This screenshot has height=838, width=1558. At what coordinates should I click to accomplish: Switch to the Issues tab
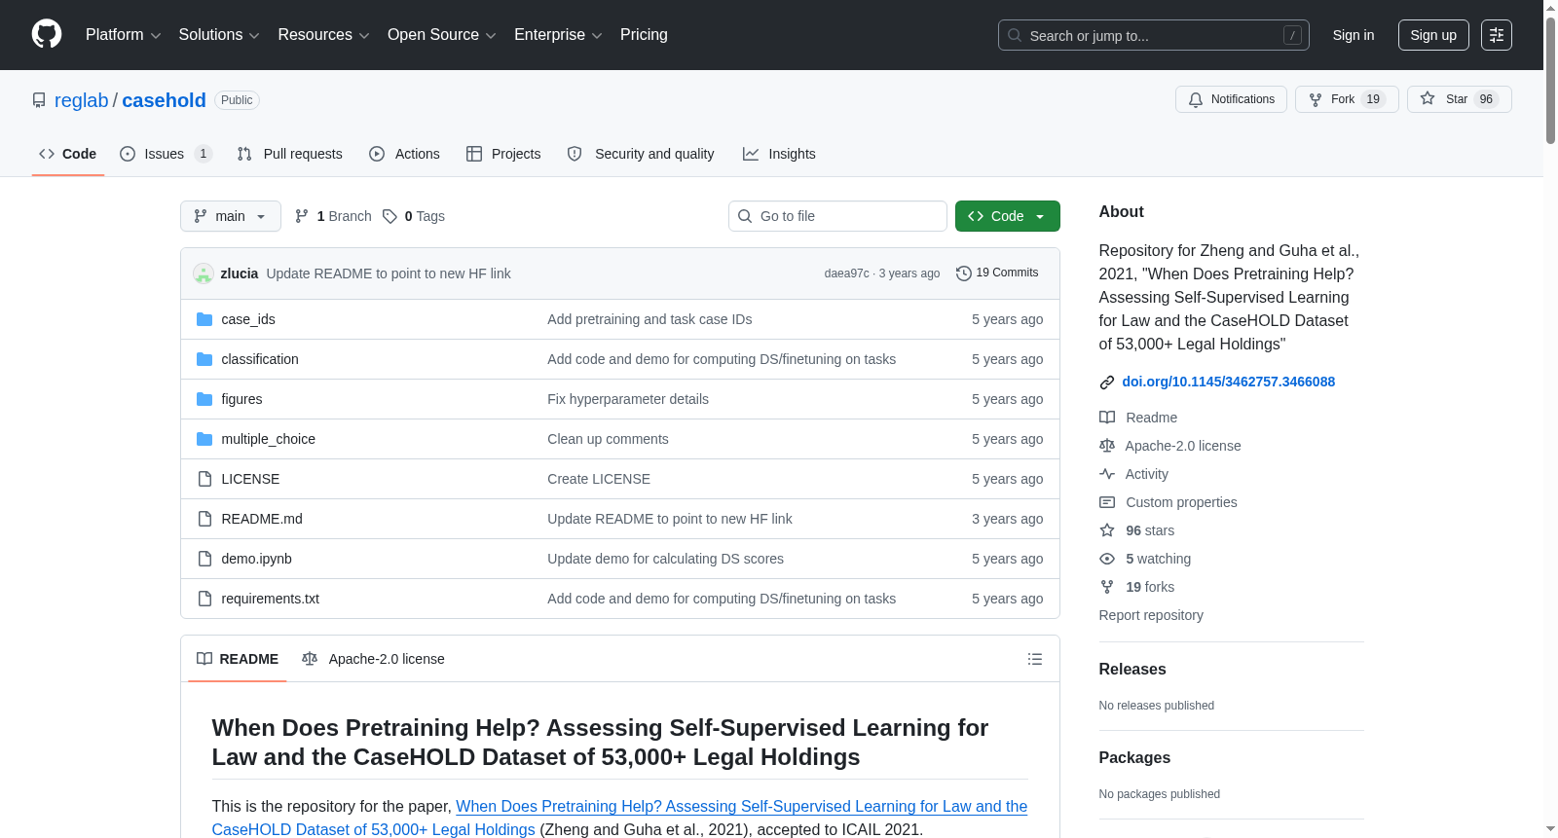point(166,154)
